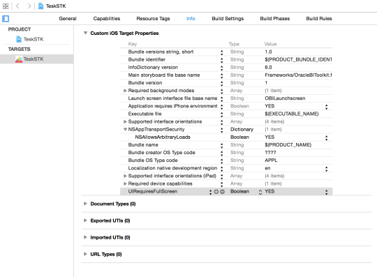This screenshot has width=377, height=277.
Task: Expand the Exported UTIs section
Action: [85, 220]
